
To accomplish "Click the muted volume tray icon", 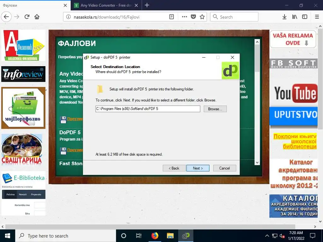I will [x=282, y=236].
